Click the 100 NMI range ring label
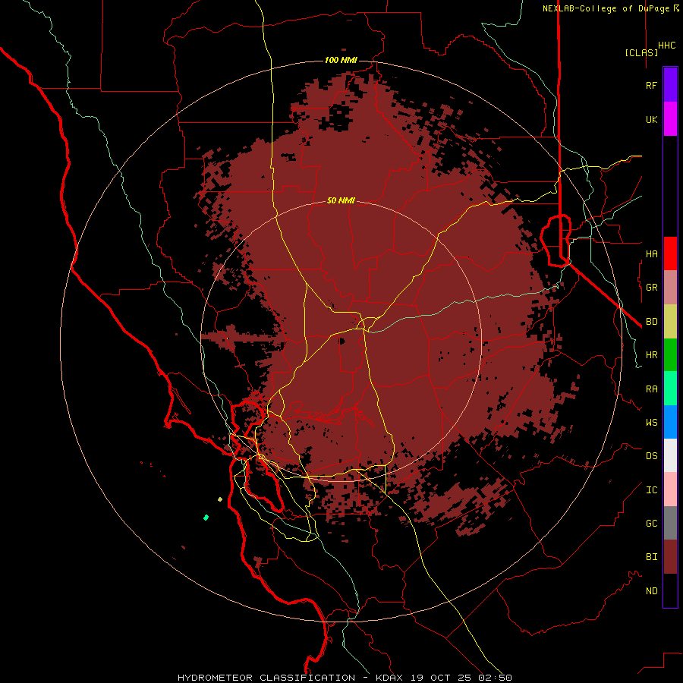Viewport: 683px width, 683px height. point(341,60)
